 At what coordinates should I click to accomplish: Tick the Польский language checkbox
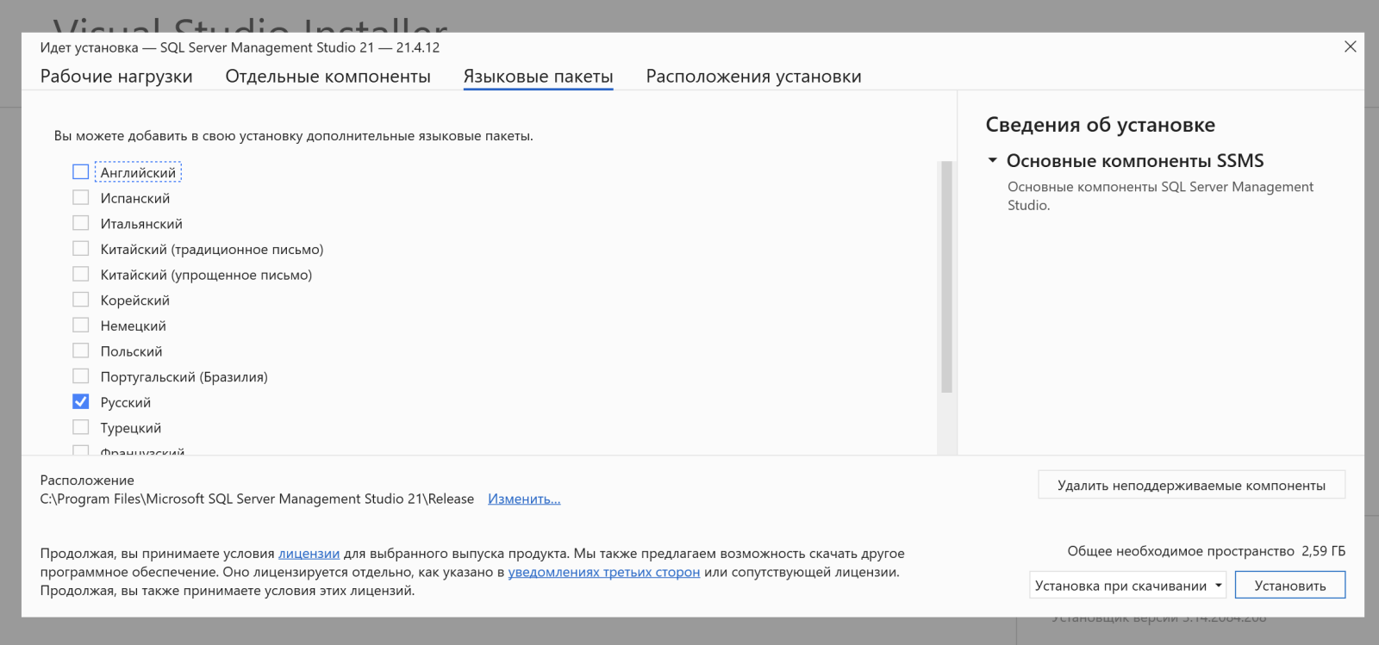[81, 351]
